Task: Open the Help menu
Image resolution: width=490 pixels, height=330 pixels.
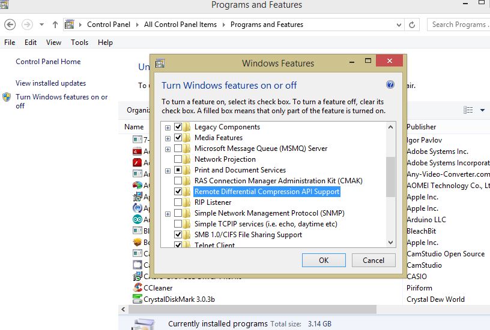Action: 105,43
